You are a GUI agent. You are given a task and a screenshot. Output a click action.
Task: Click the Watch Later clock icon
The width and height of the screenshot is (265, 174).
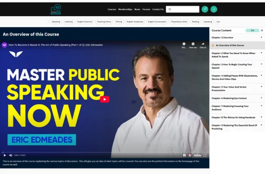coord(193,44)
